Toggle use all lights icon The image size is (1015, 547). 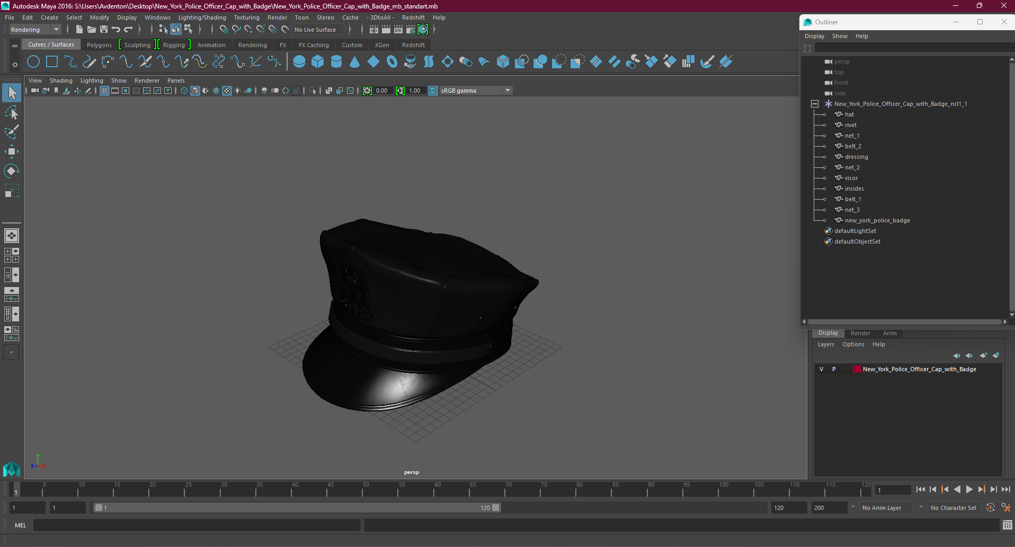click(x=237, y=91)
